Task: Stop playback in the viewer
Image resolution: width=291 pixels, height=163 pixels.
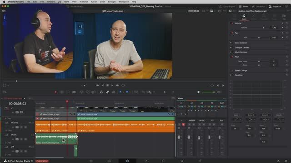Action: [107, 86]
